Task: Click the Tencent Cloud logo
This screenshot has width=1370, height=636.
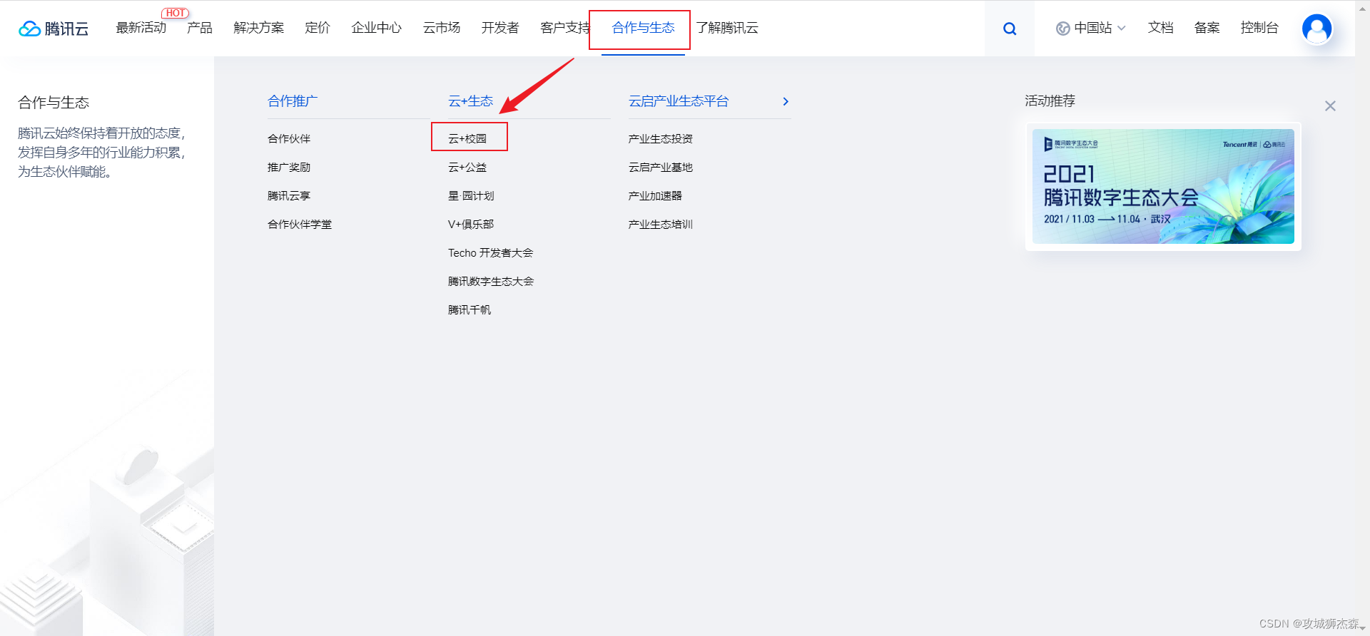Action: tap(54, 29)
